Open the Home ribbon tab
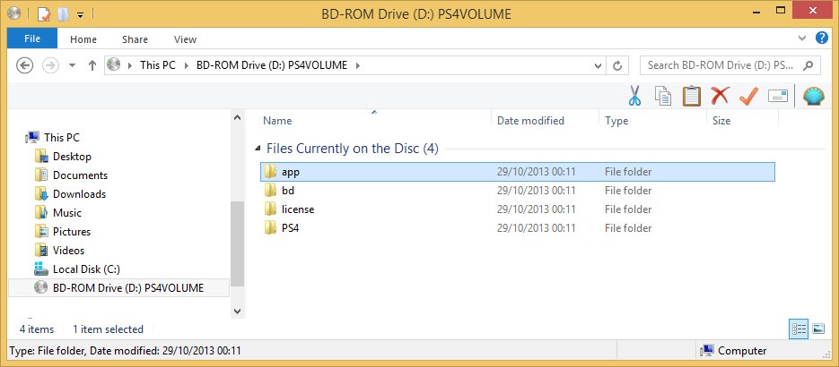Image resolution: width=839 pixels, height=367 pixels. click(83, 39)
